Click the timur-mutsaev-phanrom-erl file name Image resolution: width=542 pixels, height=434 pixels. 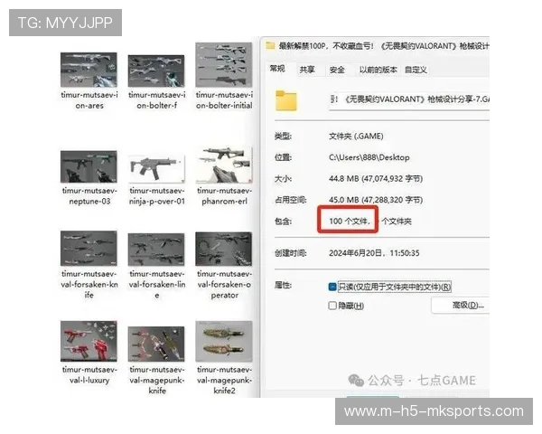click(224, 196)
